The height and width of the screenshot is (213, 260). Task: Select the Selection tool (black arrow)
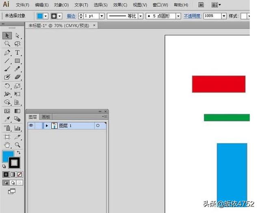(7, 36)
